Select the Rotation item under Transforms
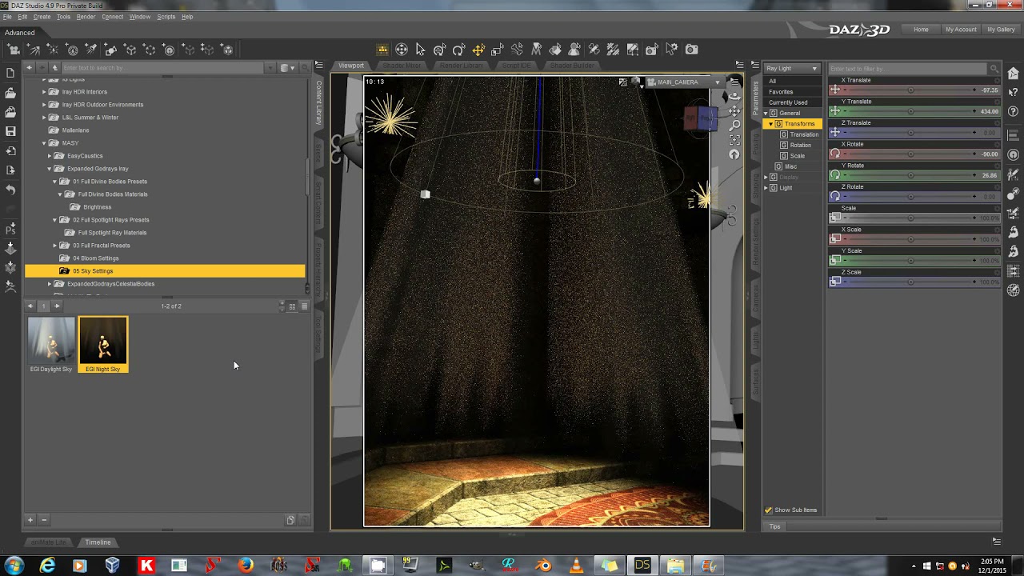This screenshot has height=576, width=1024. (800, 146)
